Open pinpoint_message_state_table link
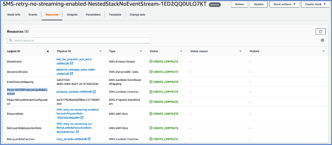 [x=76, y=72]
